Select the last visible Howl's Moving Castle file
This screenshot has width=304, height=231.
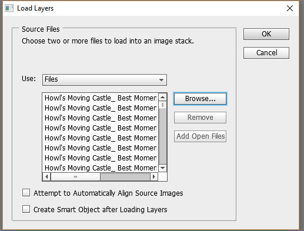click(x=101, y=168)
